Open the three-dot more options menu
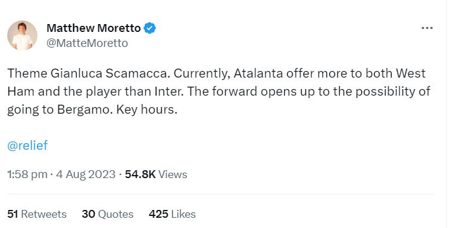 pos(427,28)
